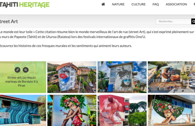This screenshot has width=195, height=126.
Task: Open the hands mural aerial photo thumbnail
Action: pyautogui.click(x=171, y=77)
